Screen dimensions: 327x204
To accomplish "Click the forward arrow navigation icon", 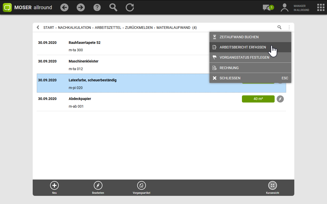I will click(81, 7).
